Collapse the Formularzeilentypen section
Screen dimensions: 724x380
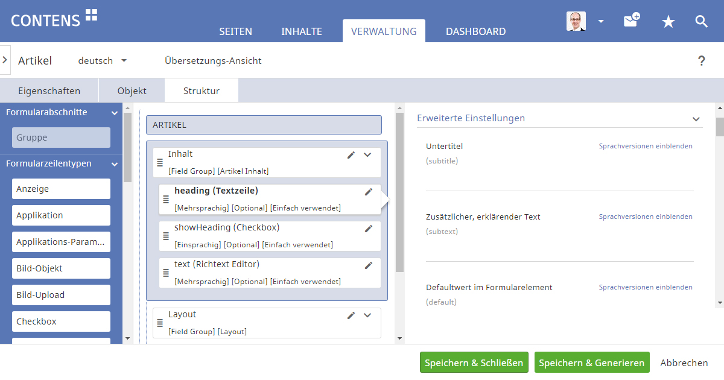tap(115, 164)
